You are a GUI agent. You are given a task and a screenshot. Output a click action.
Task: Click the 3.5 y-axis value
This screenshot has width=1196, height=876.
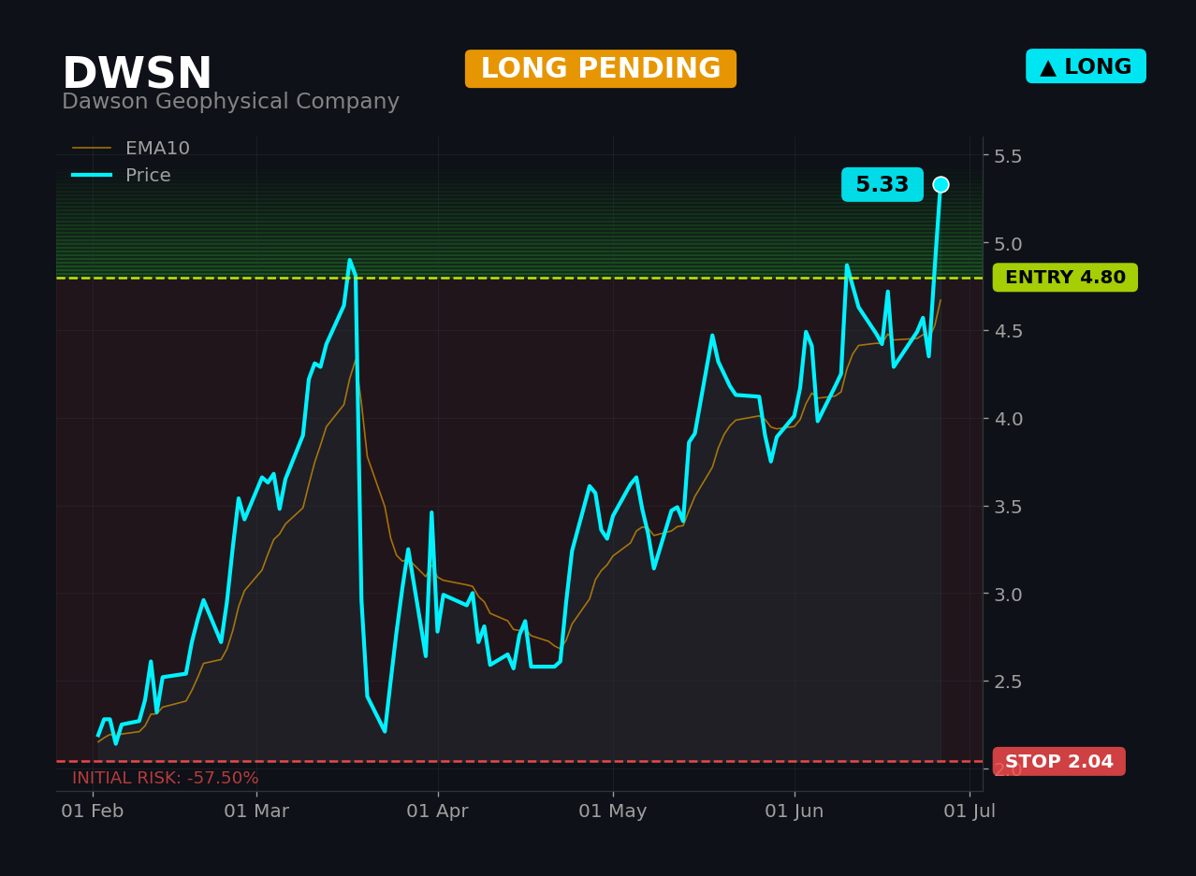coord(1008,506)
